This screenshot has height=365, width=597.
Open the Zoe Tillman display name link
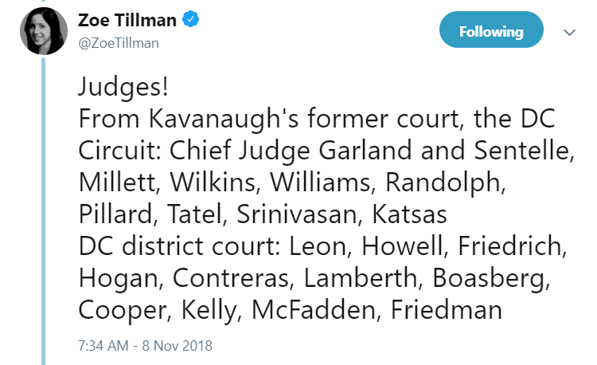(x=127, y=20)
